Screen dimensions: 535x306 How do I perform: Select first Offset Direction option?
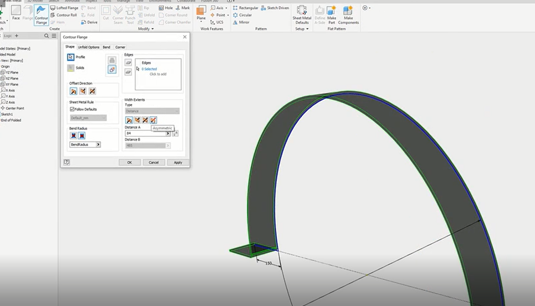tap(74, 91)
